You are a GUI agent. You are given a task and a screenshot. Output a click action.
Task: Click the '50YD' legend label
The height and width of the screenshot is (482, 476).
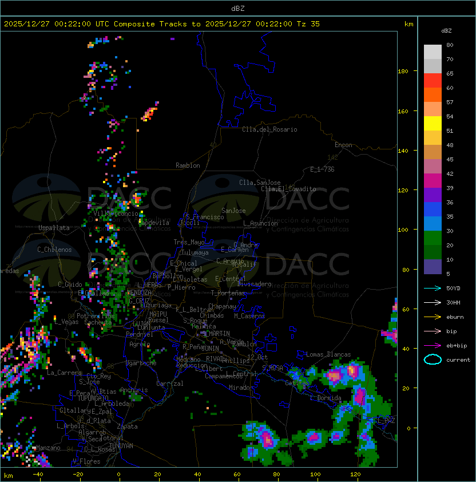(453, 289)
